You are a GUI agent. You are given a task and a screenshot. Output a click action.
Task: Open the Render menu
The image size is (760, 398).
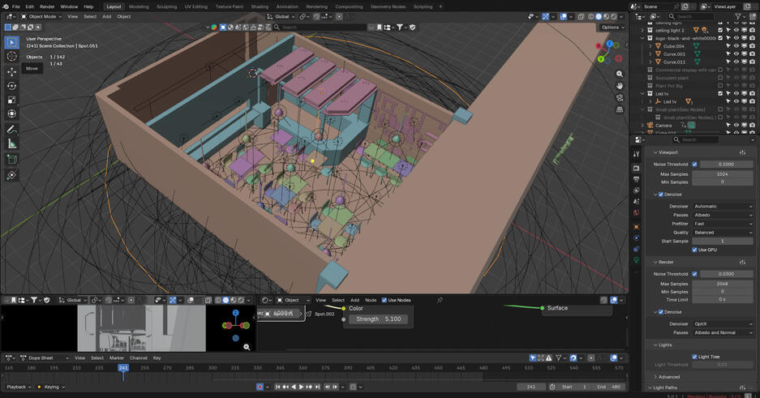click(47, 6)
